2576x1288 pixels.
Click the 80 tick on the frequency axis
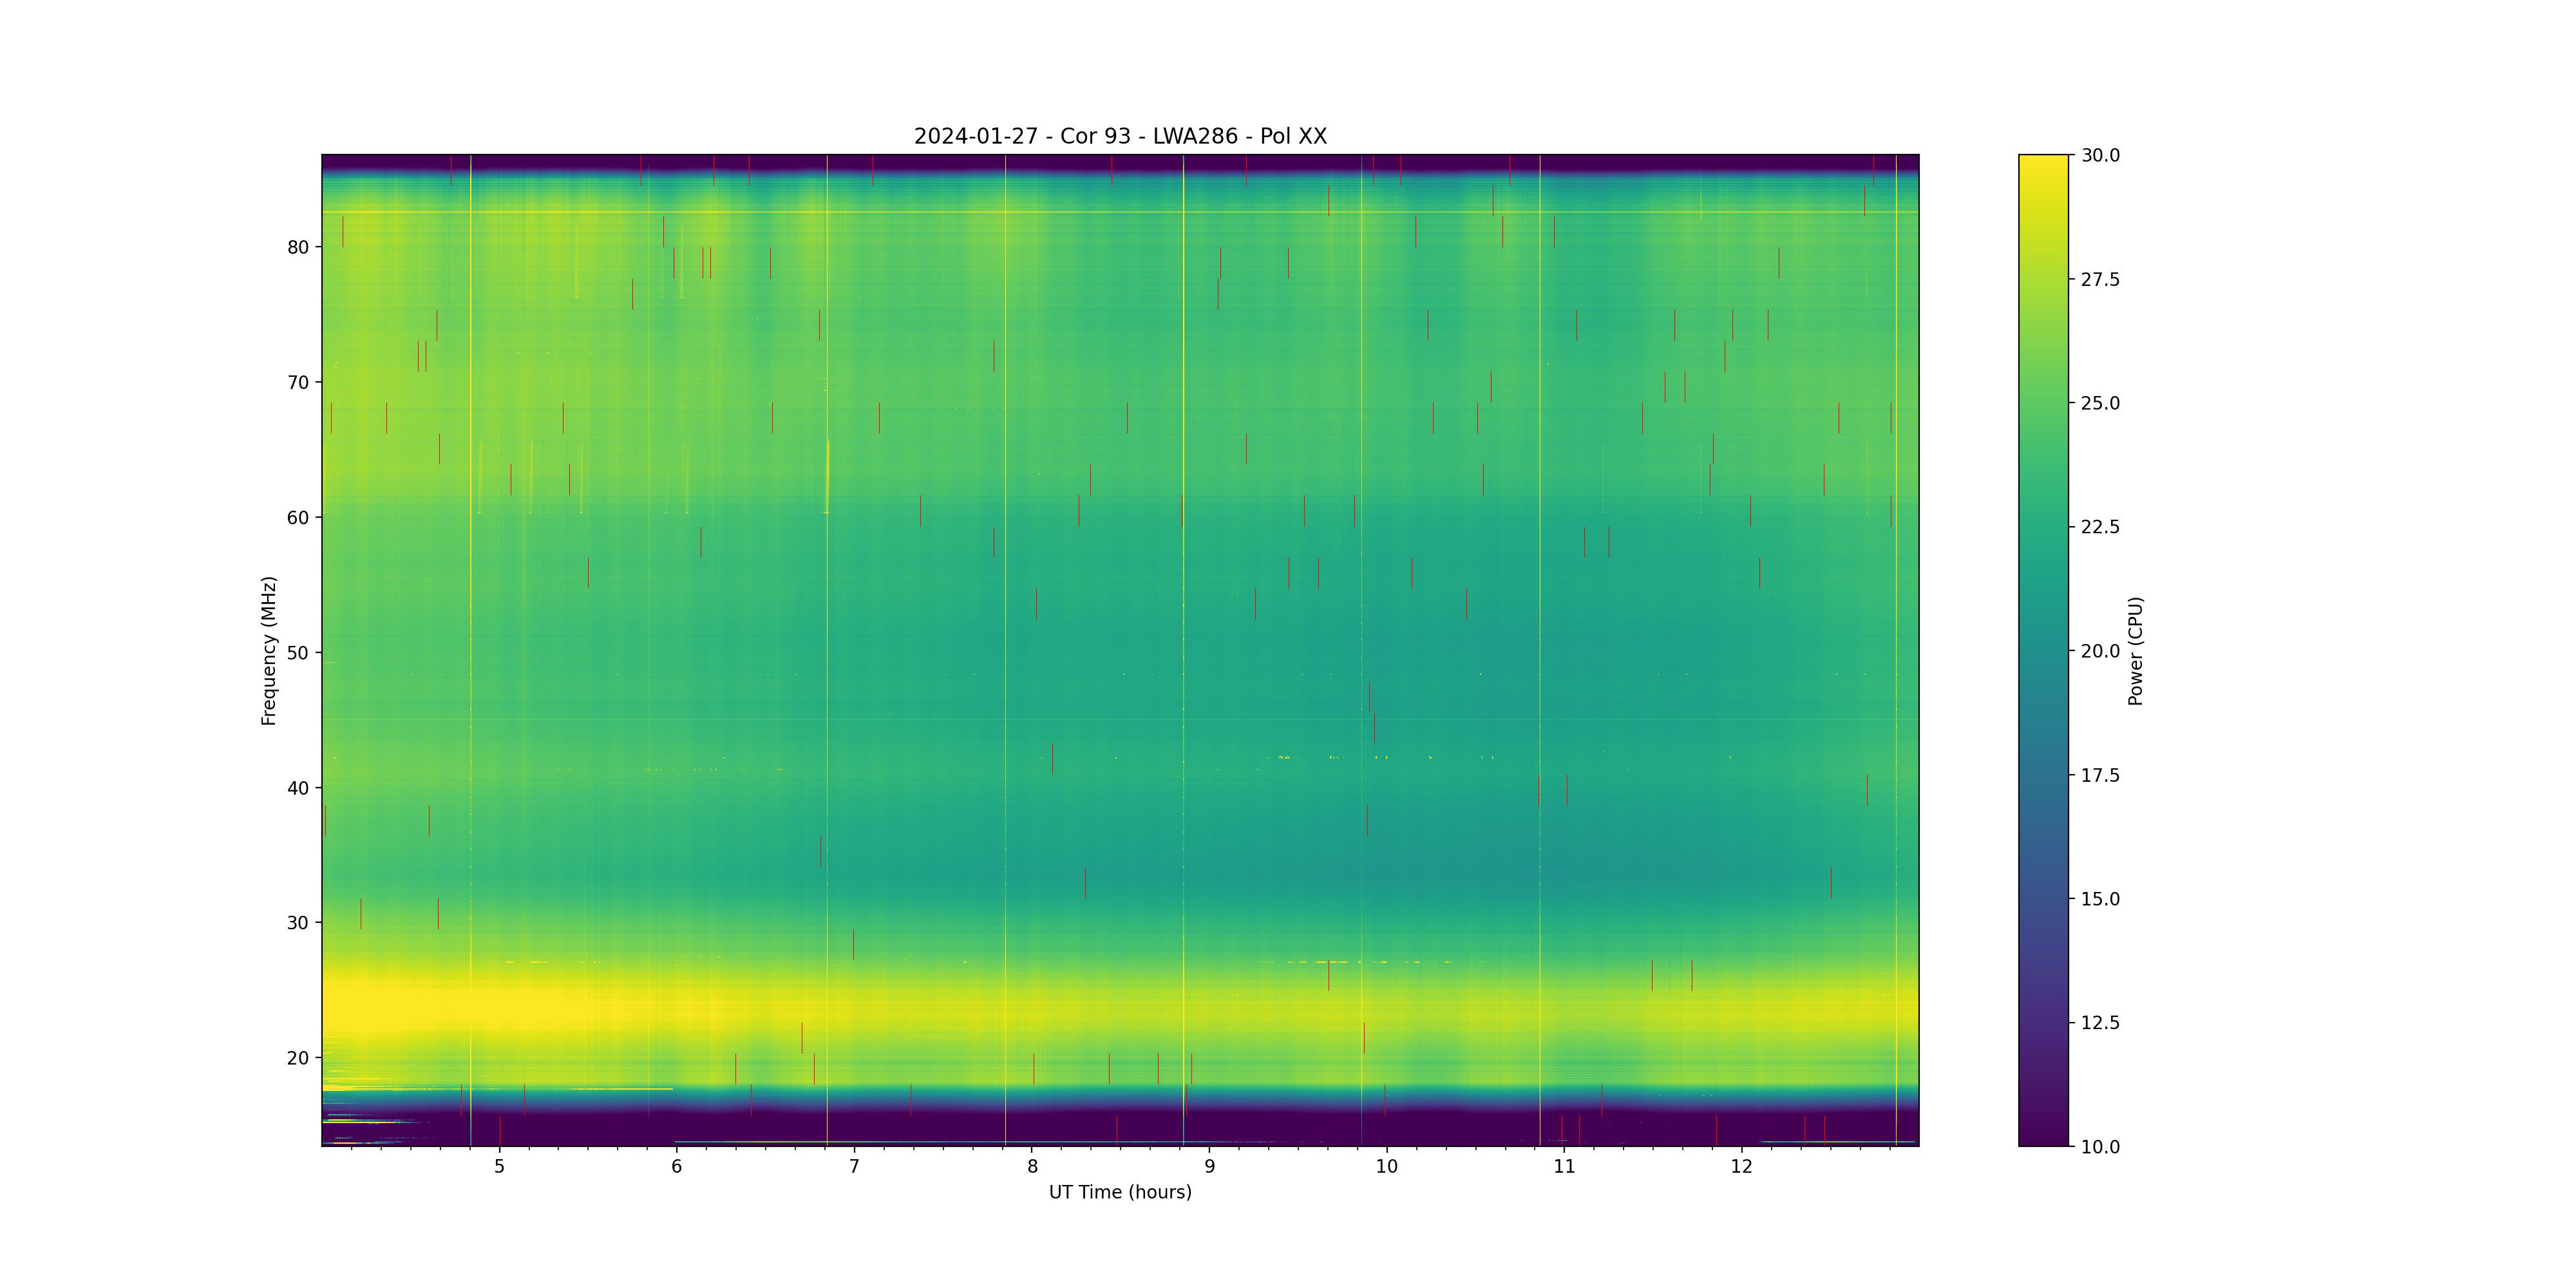click(298, 247)
